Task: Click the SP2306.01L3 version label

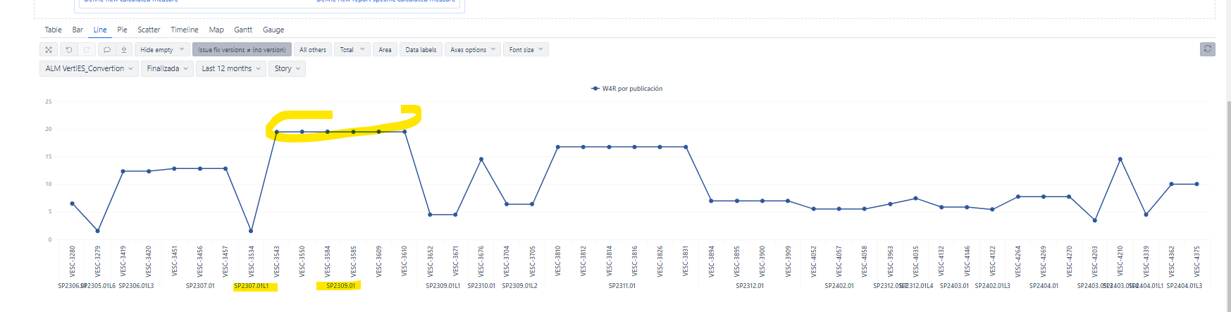Action: (136, 286)
